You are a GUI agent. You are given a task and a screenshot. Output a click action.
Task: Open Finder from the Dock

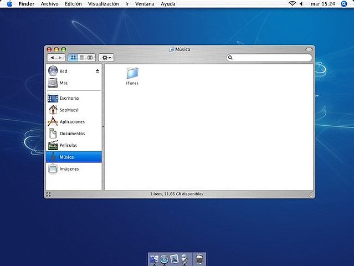pyautogui.click(x=155, y=260)
